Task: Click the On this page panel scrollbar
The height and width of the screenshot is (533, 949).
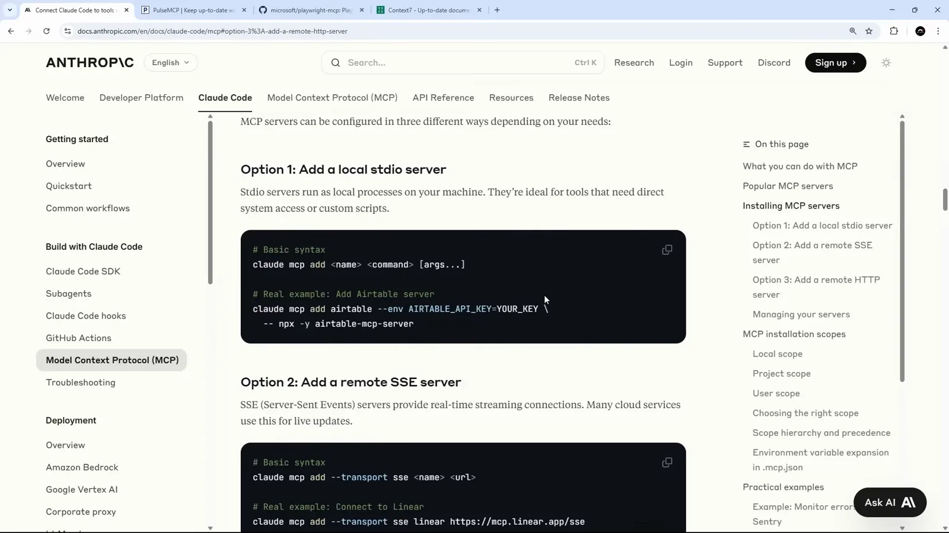Action: tap(902, 251)
